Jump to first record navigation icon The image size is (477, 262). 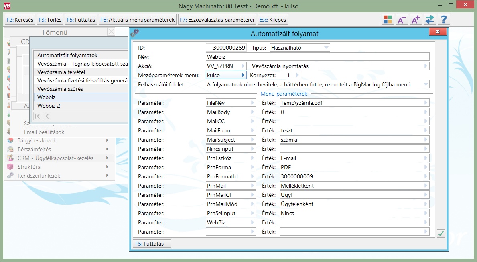[x=37, y=116]
